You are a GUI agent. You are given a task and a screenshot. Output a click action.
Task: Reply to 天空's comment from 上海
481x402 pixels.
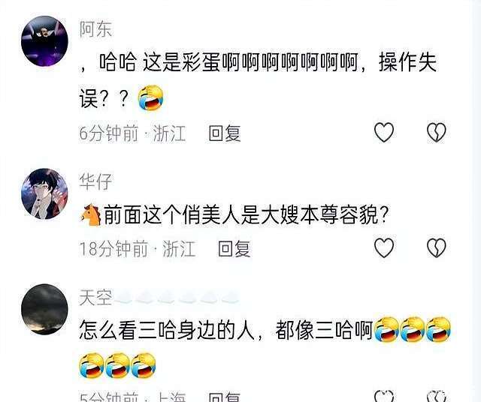point(225,397)
